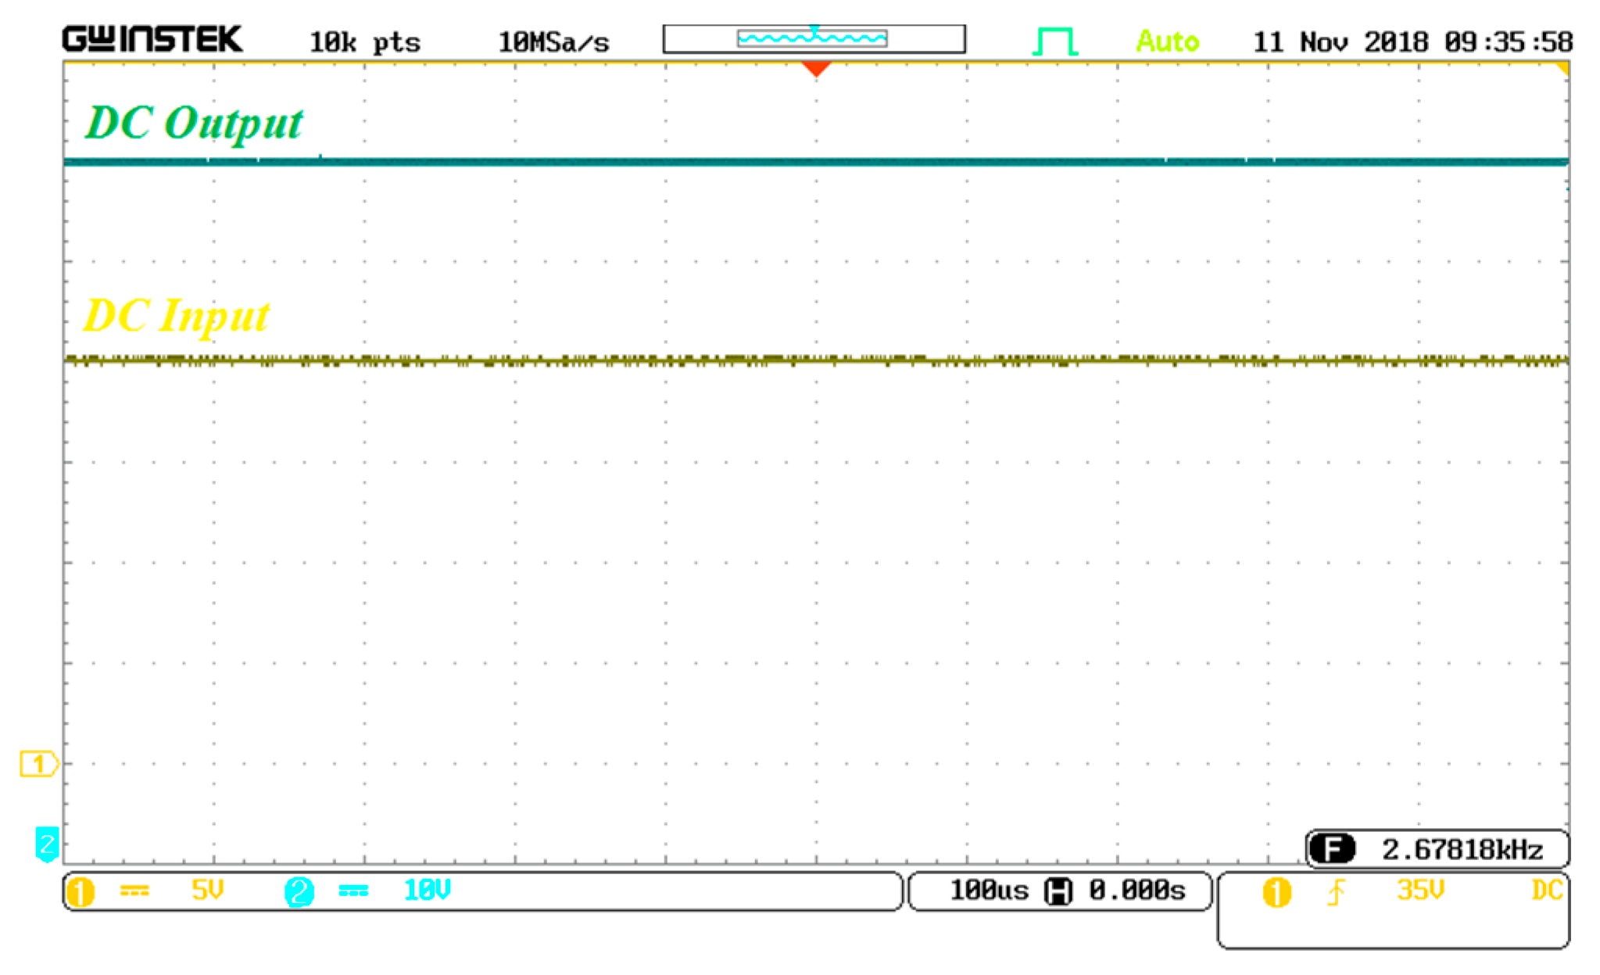The width and height of the screenshot is (1600, 975).
Task: Click the GW Instek logo
Action: [x=152, y=39]
